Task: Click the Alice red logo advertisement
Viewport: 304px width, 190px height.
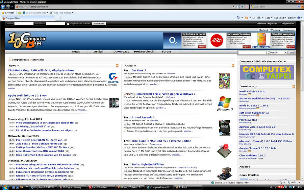Action: point(217,41)
